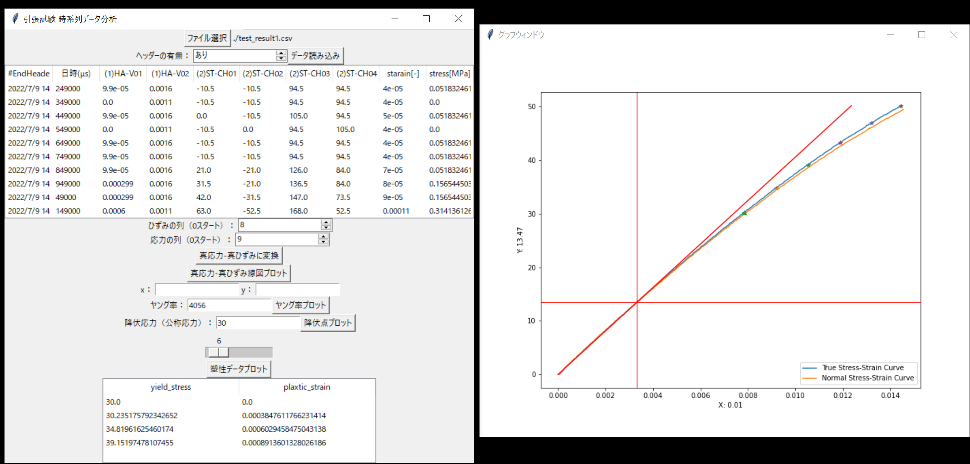Click the (2)ST-CH02 column header

pos(263,73)
